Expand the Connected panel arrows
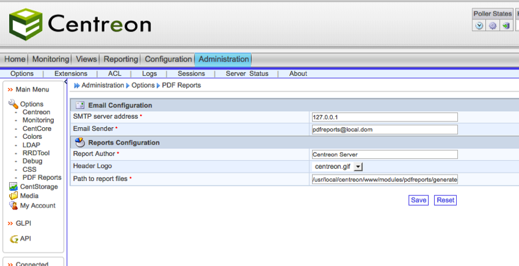Screen dimensions: 519x266 pyautogui.click(x=10, y=264)
